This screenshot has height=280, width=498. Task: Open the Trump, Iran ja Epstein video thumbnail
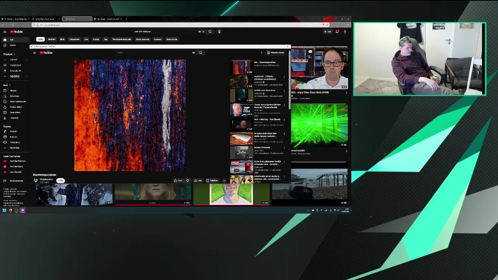(242, 110)
